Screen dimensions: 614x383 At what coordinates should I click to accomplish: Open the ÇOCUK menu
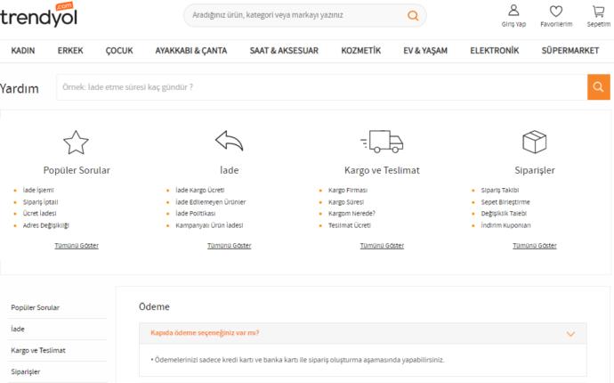119,51
